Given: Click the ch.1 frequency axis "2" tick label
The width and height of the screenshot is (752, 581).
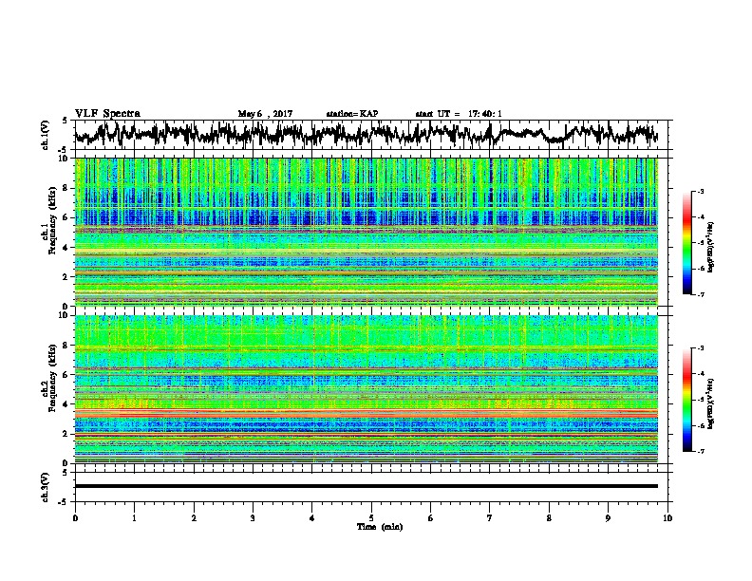Looking at the screenshot, I should click(66, 276).
